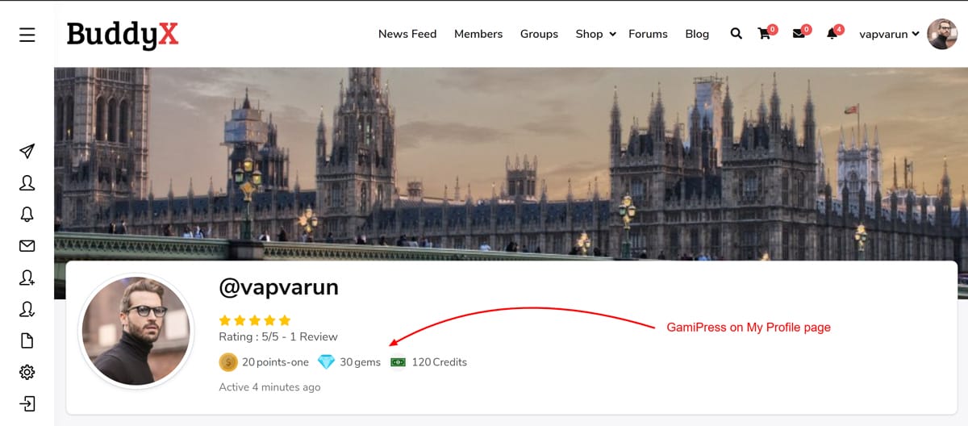Image resolution: width=968 pixels, height=426 pixels.
Task: Click the add friend sidebar icon
Action: (x=27, y=278)
